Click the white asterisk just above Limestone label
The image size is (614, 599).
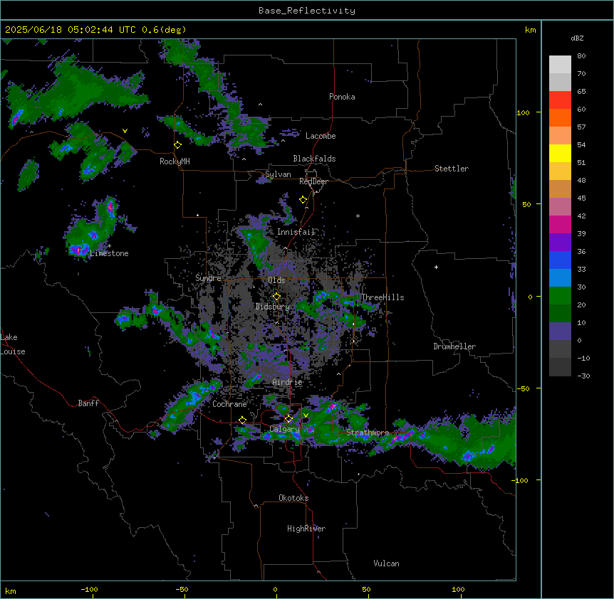coord(110,246)
